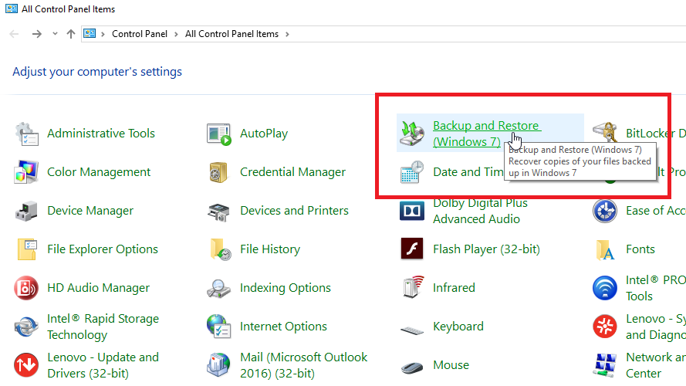Image resolution: width=686 pixels, height=386 pixels.
Task: Expand the recent locations dropdown arrow
Action: (x=55, y=34)
